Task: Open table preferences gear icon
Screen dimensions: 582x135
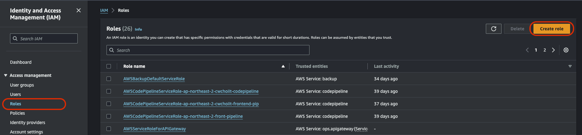Action: (566, 50)
